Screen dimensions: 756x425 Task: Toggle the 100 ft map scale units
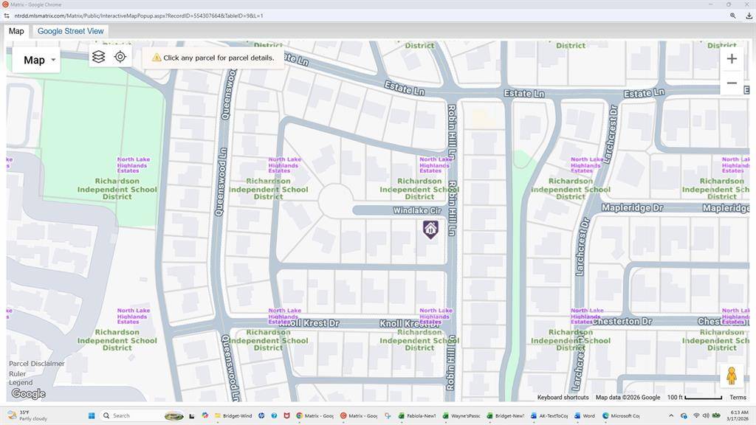click(694, 398)
